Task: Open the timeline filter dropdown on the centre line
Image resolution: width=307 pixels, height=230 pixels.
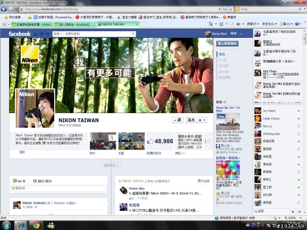Action: pos(111,165)
